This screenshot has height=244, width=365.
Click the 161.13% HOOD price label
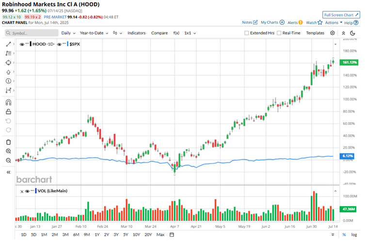pos(349,62)
